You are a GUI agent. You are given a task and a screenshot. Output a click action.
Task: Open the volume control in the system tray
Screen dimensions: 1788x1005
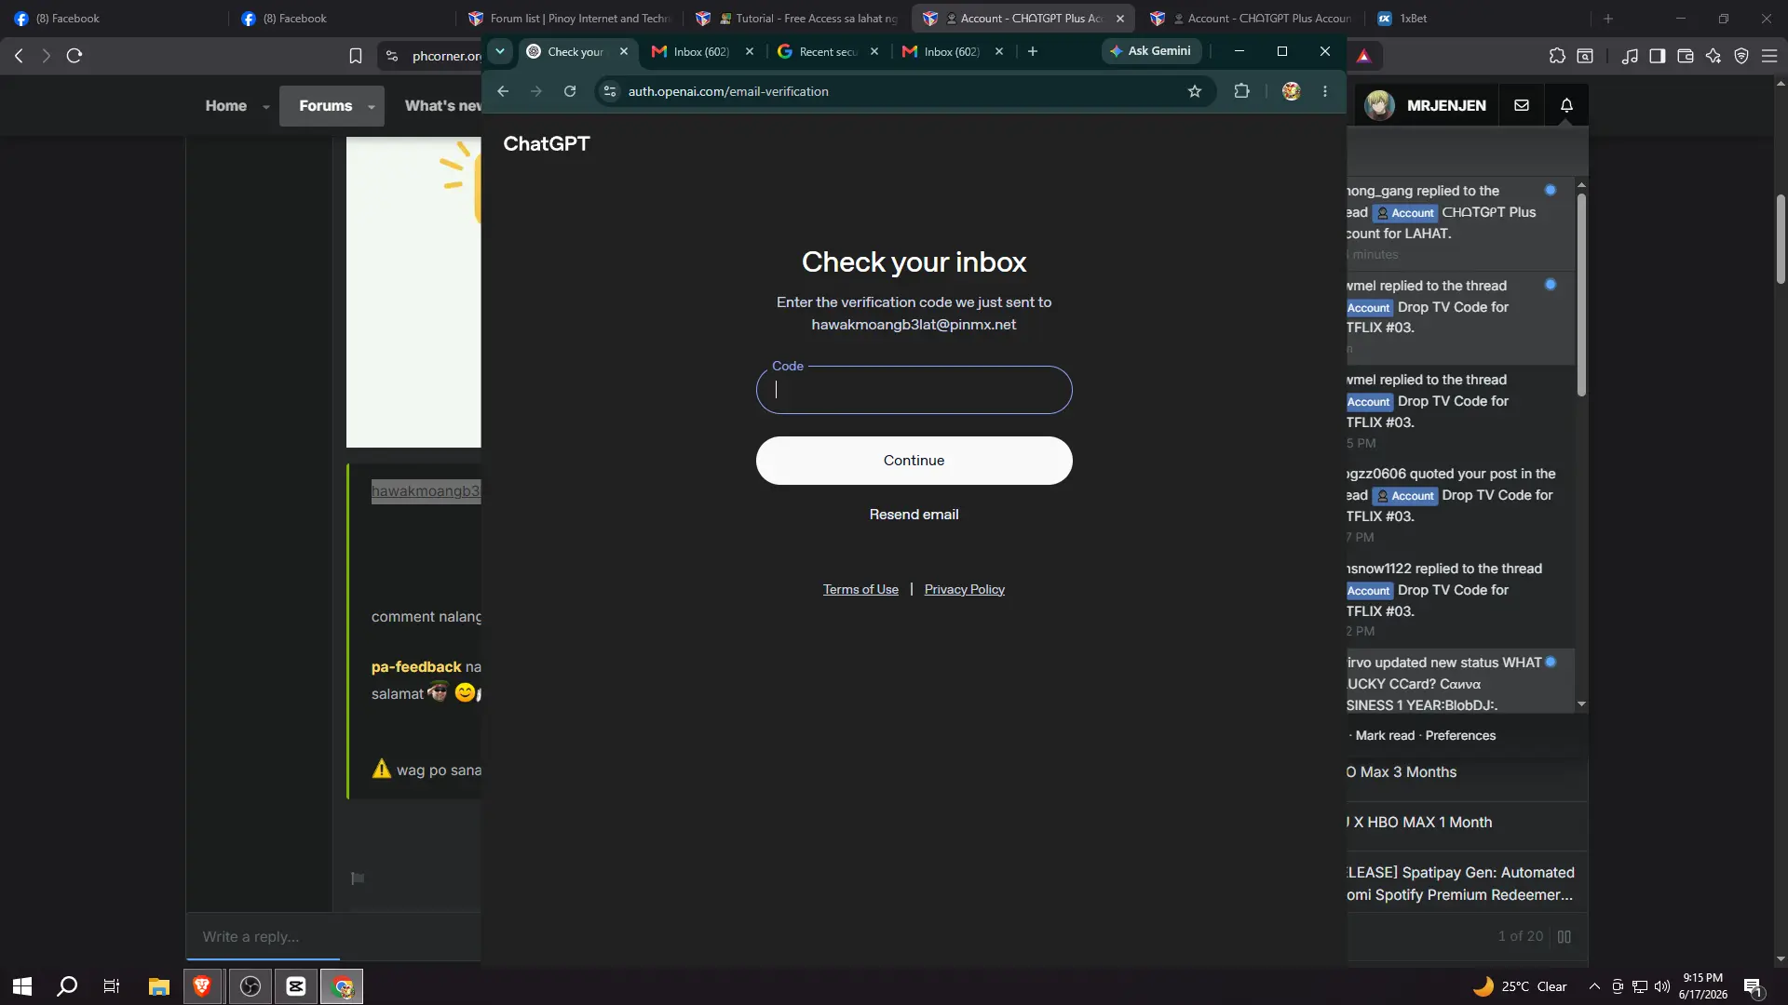[1662, 986]
